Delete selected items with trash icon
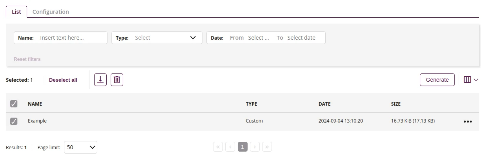Screen dimensions: 485x163 pyautogui.click(x=117, y=80)
